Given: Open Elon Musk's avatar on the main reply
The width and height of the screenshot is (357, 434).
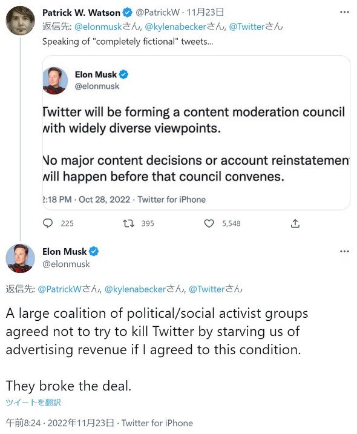Looking at the screenshot, I should (x=20, y=258).
